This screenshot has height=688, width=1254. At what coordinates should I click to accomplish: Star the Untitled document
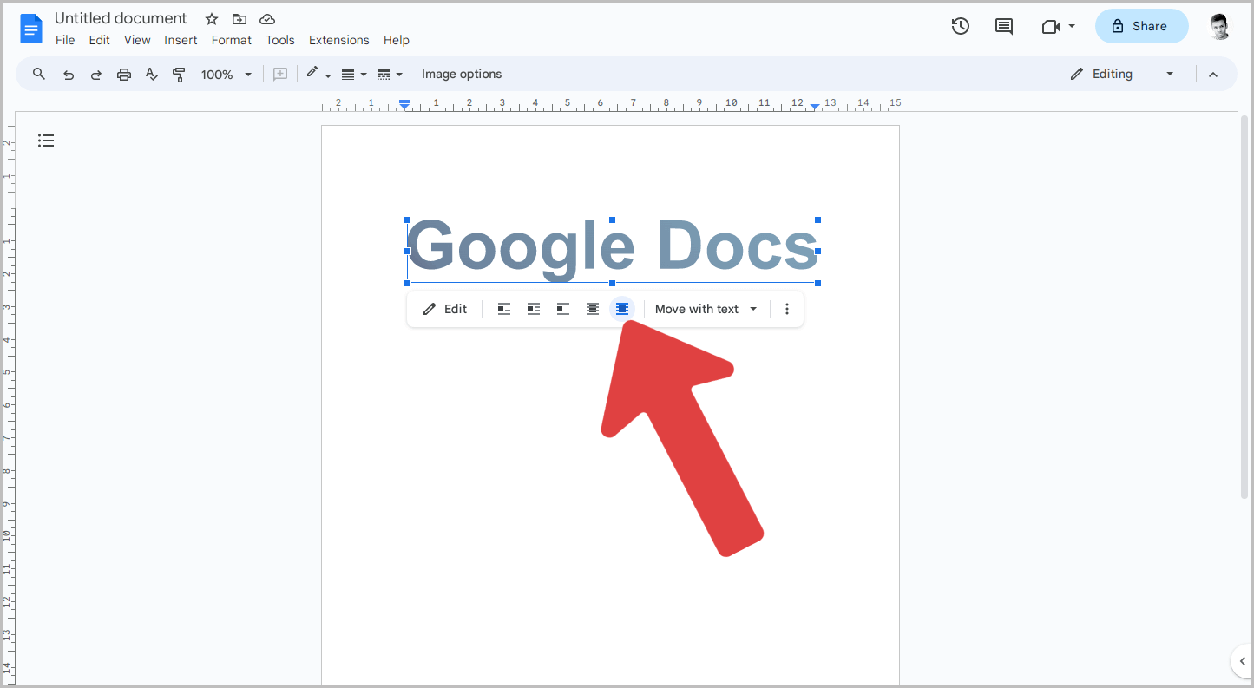(x=212, y=19)
